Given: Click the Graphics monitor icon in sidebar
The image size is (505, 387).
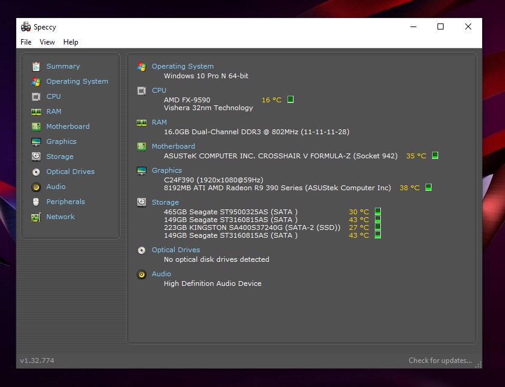Looking at the screenshot, I should [x=36, y=141].
